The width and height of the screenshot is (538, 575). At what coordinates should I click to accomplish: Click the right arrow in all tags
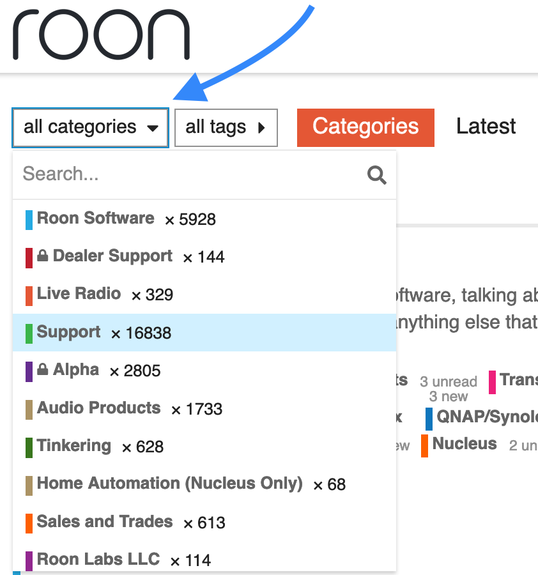tap(261, 128)
